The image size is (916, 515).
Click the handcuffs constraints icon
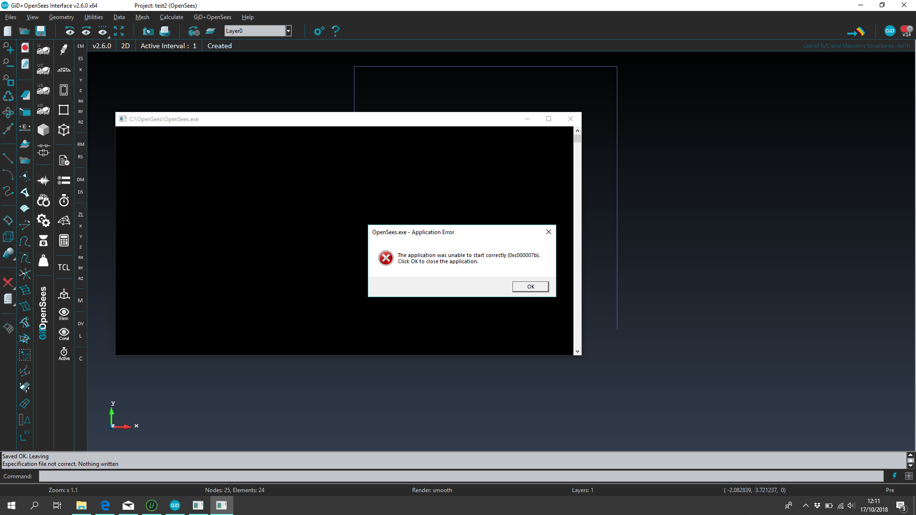(43, 200)
